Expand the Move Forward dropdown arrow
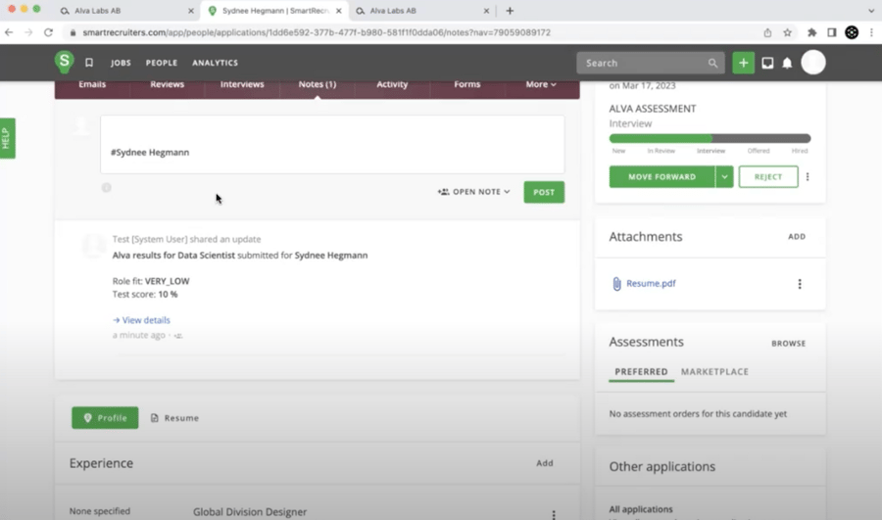Screen dimensions: 882x520 [724, 176]
